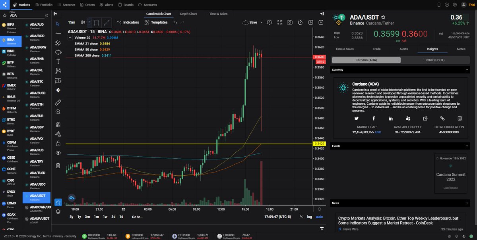The height and width of the screenshot is (240, 477).
Task: Select the text annotation tool
Action: pos(58,61)
